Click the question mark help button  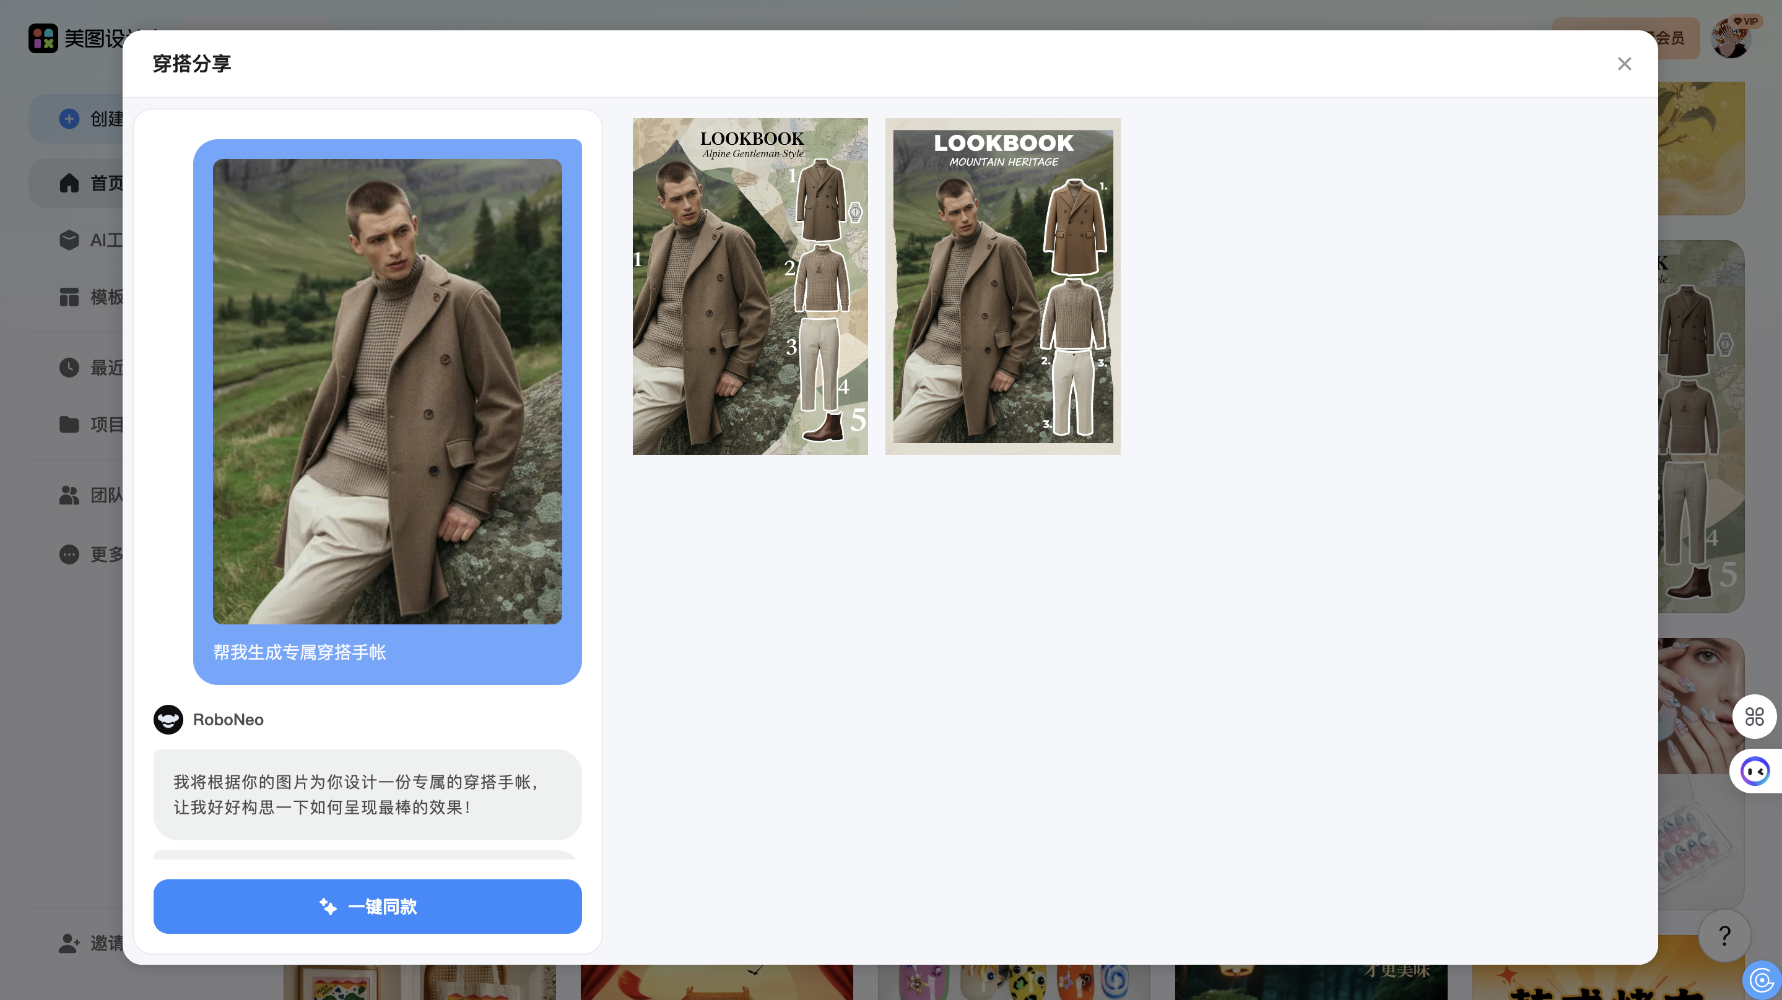1724,936
